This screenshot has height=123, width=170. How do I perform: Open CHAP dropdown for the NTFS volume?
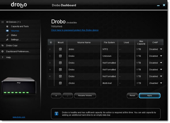pos(161,49)
